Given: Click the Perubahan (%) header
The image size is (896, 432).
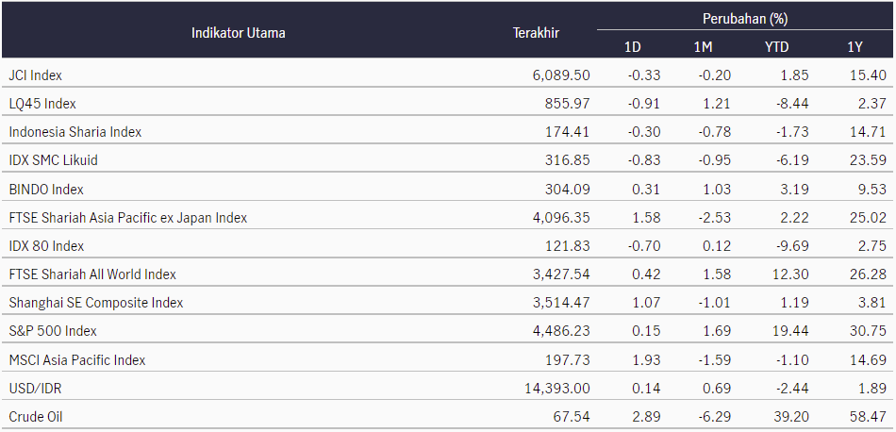Looking at the screenshot, I should (x=744, y=19).
